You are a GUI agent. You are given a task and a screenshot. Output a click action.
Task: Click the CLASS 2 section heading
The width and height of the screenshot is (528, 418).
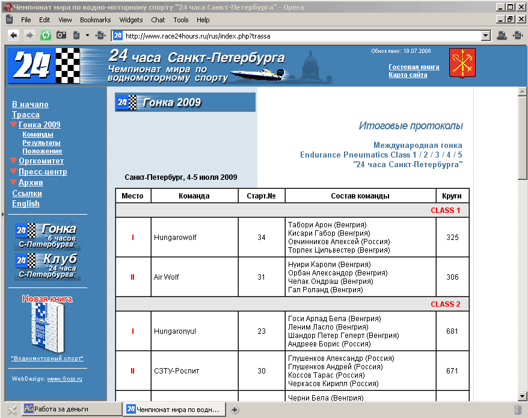pos(445,304)
